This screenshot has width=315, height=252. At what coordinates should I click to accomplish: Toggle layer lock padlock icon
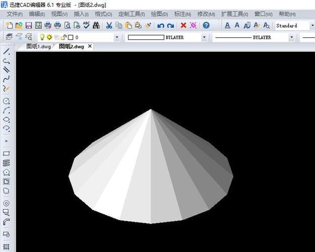point(64,37)
